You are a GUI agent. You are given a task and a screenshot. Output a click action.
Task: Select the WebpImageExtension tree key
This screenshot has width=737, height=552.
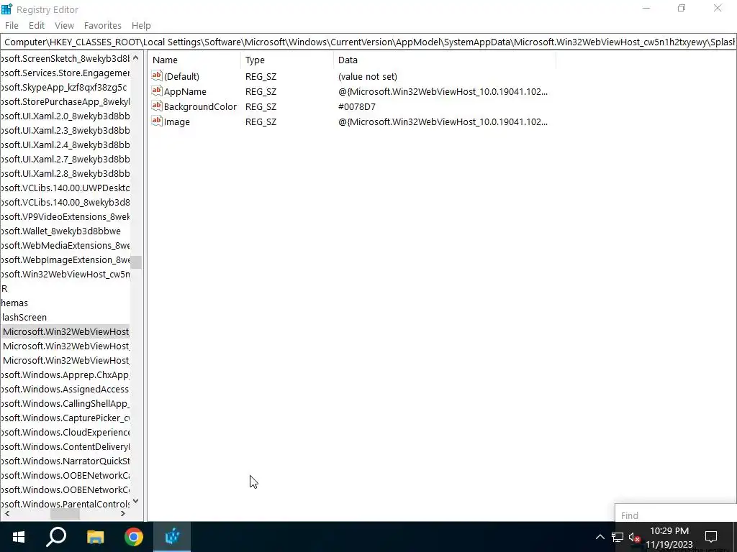[65, 259]
